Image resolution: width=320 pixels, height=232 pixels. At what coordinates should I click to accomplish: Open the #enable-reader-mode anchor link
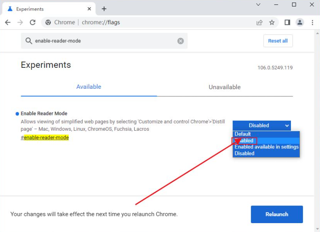point(45,138)
